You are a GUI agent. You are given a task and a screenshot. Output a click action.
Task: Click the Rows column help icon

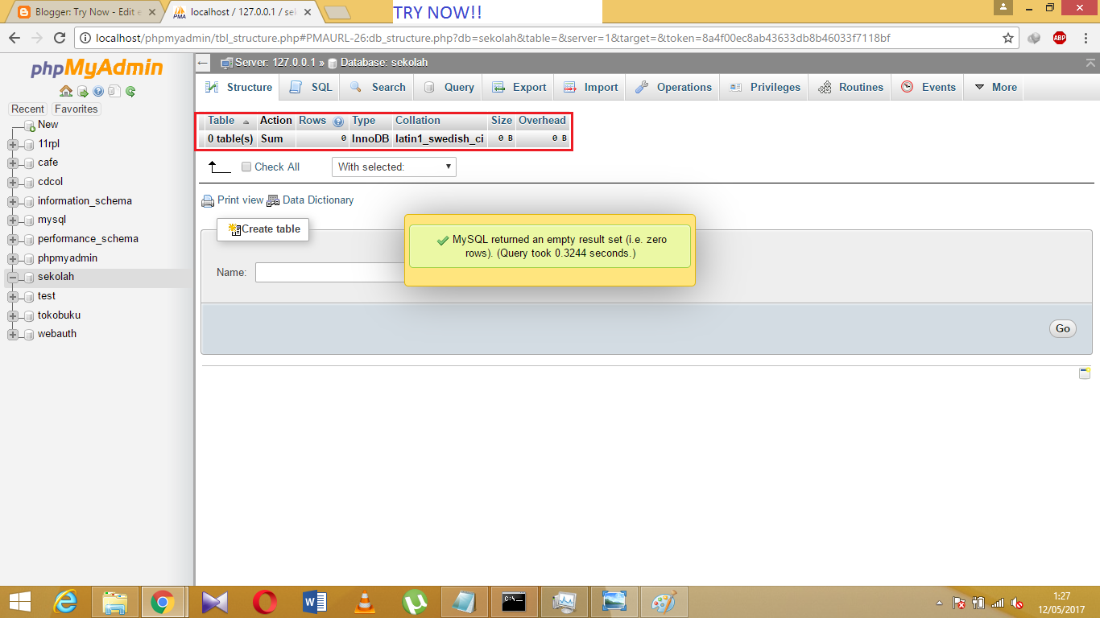(337, 121)
